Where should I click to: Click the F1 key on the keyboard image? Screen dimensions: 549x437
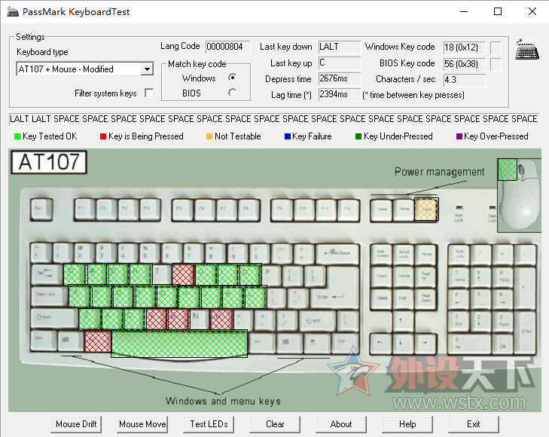click(84, 209)
